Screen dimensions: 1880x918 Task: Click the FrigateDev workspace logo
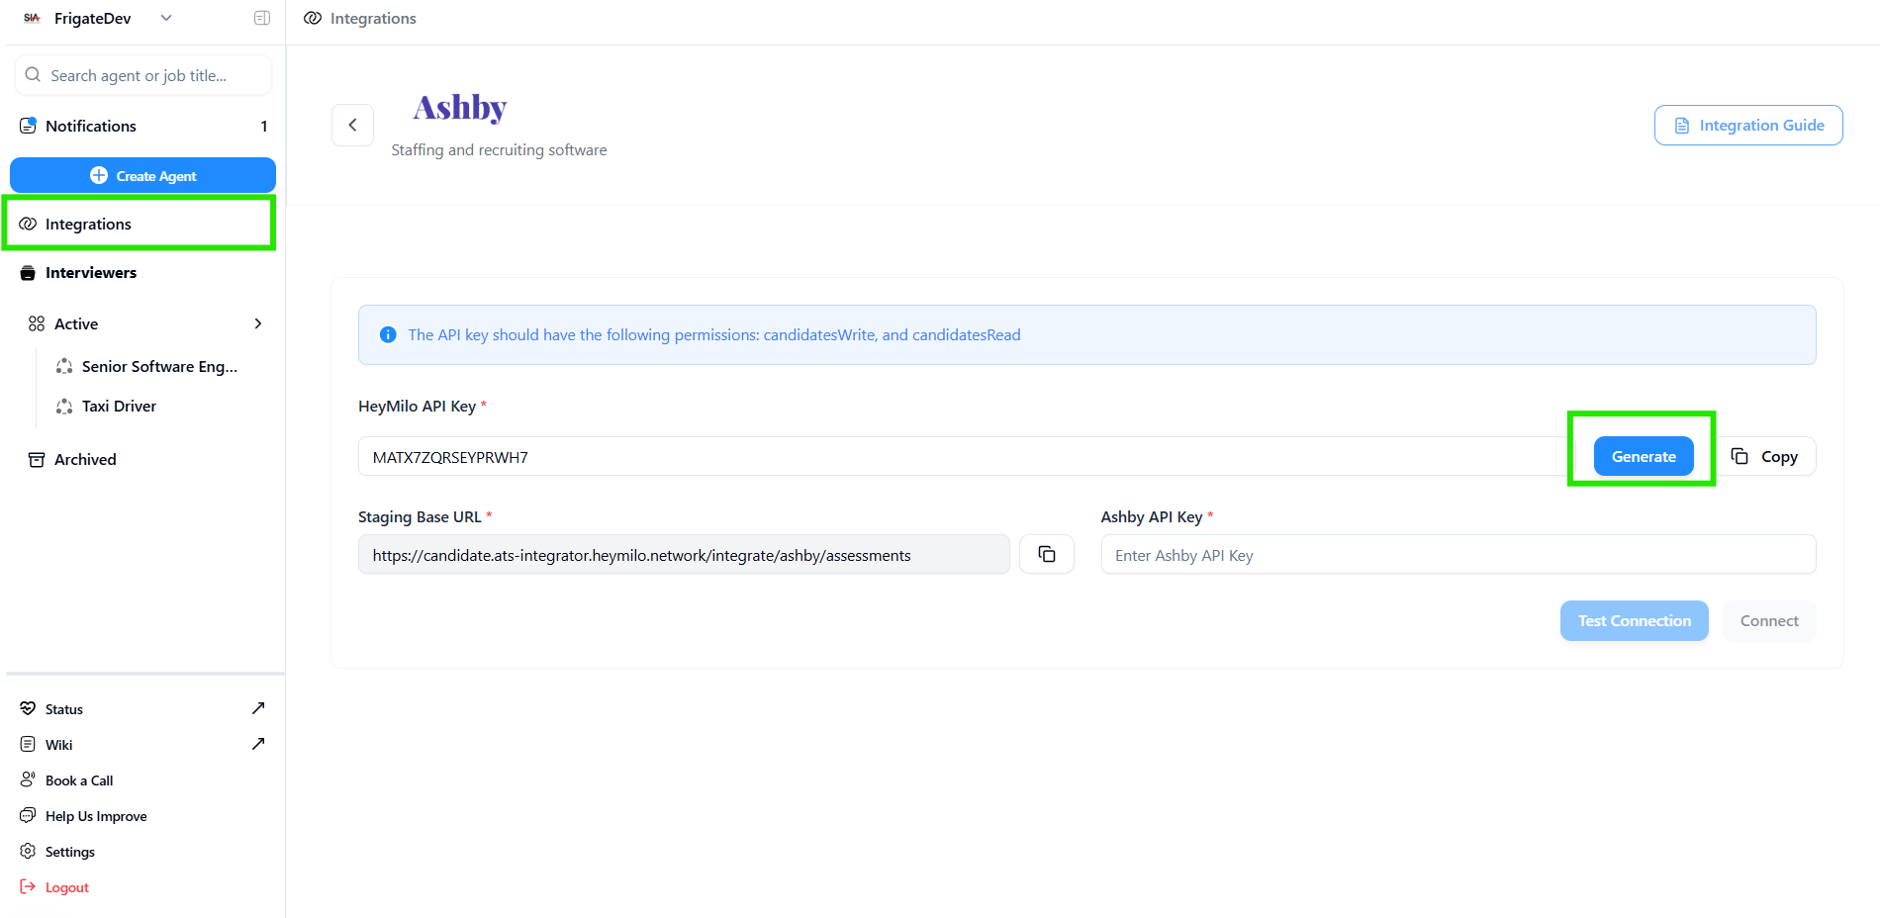tap(32, 18)
